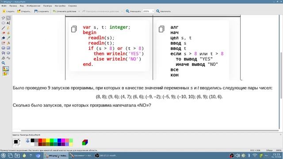Open the taskbar application launcher star
The height and width of the screenshot is (159, 283).
[3, 155]
